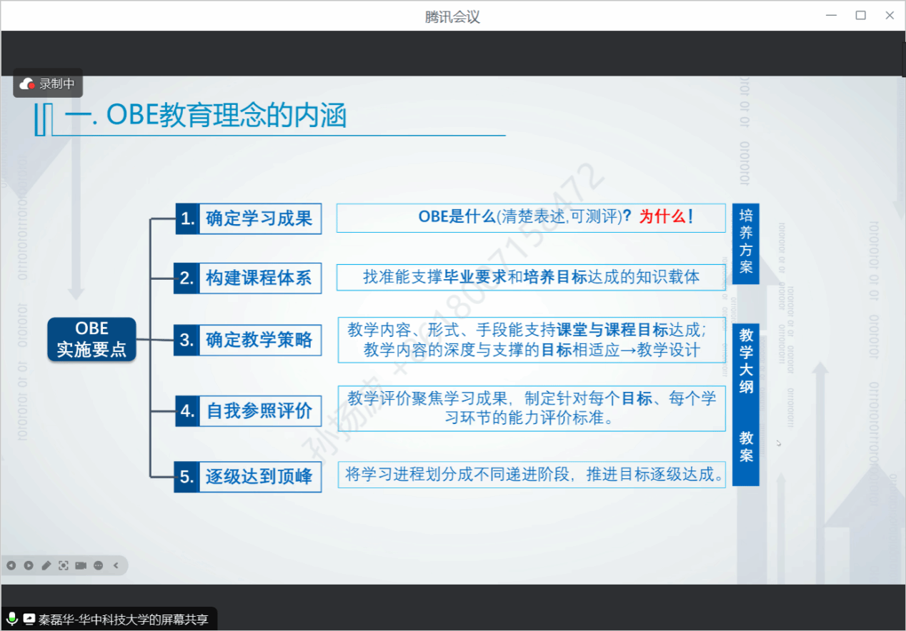
Task: Click the screen sharing icon beside speaker name
Action: click(x=29, y=619)
